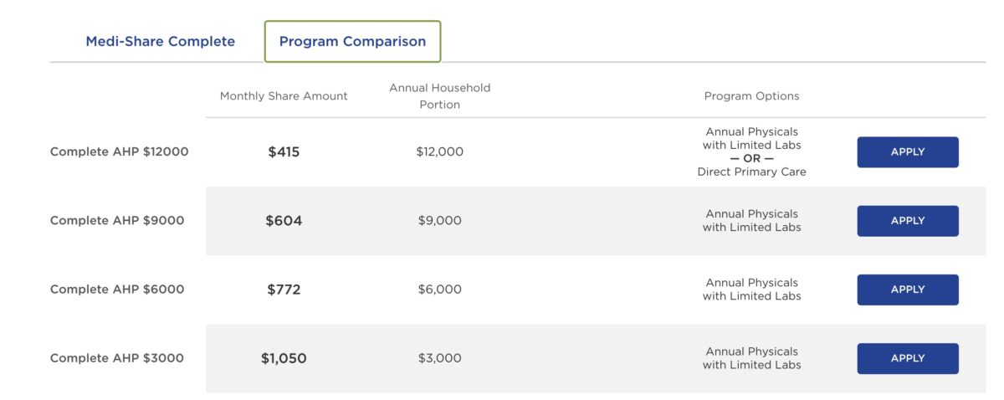The height and width of the screenshot is (400, 1004).
Task: Apply for the Complete AHP $12000 program
Action: click(x=907, y=152)
